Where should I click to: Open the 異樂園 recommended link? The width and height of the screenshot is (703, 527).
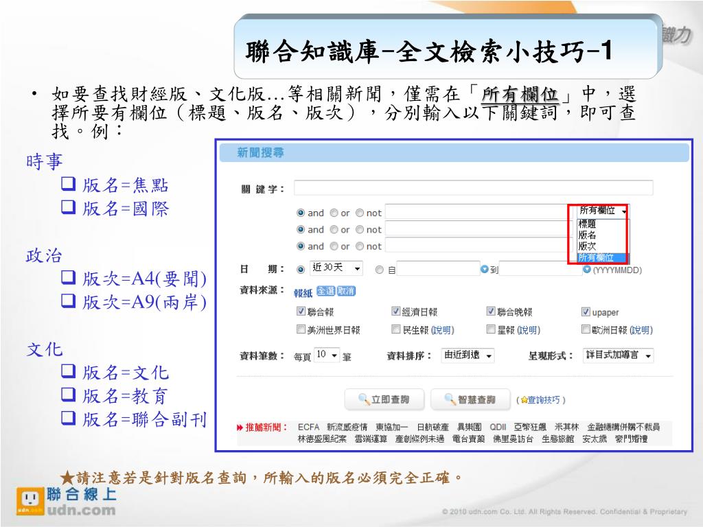click(x=469, y=427)
